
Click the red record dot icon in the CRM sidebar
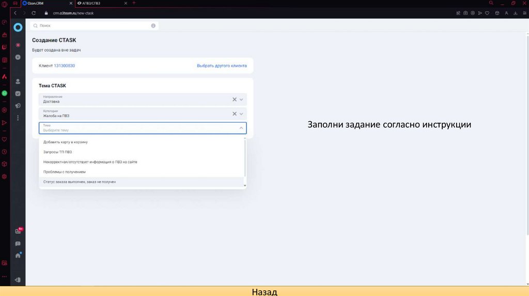tap(18, 45)
